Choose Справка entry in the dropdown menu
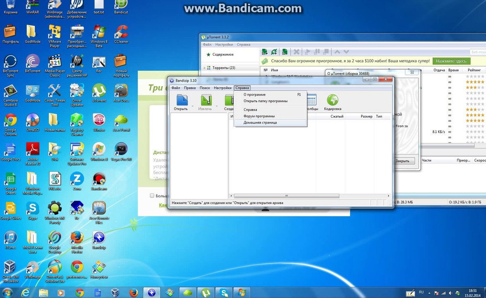The height and width of the screenshot is (298, 486). point(270,109)
